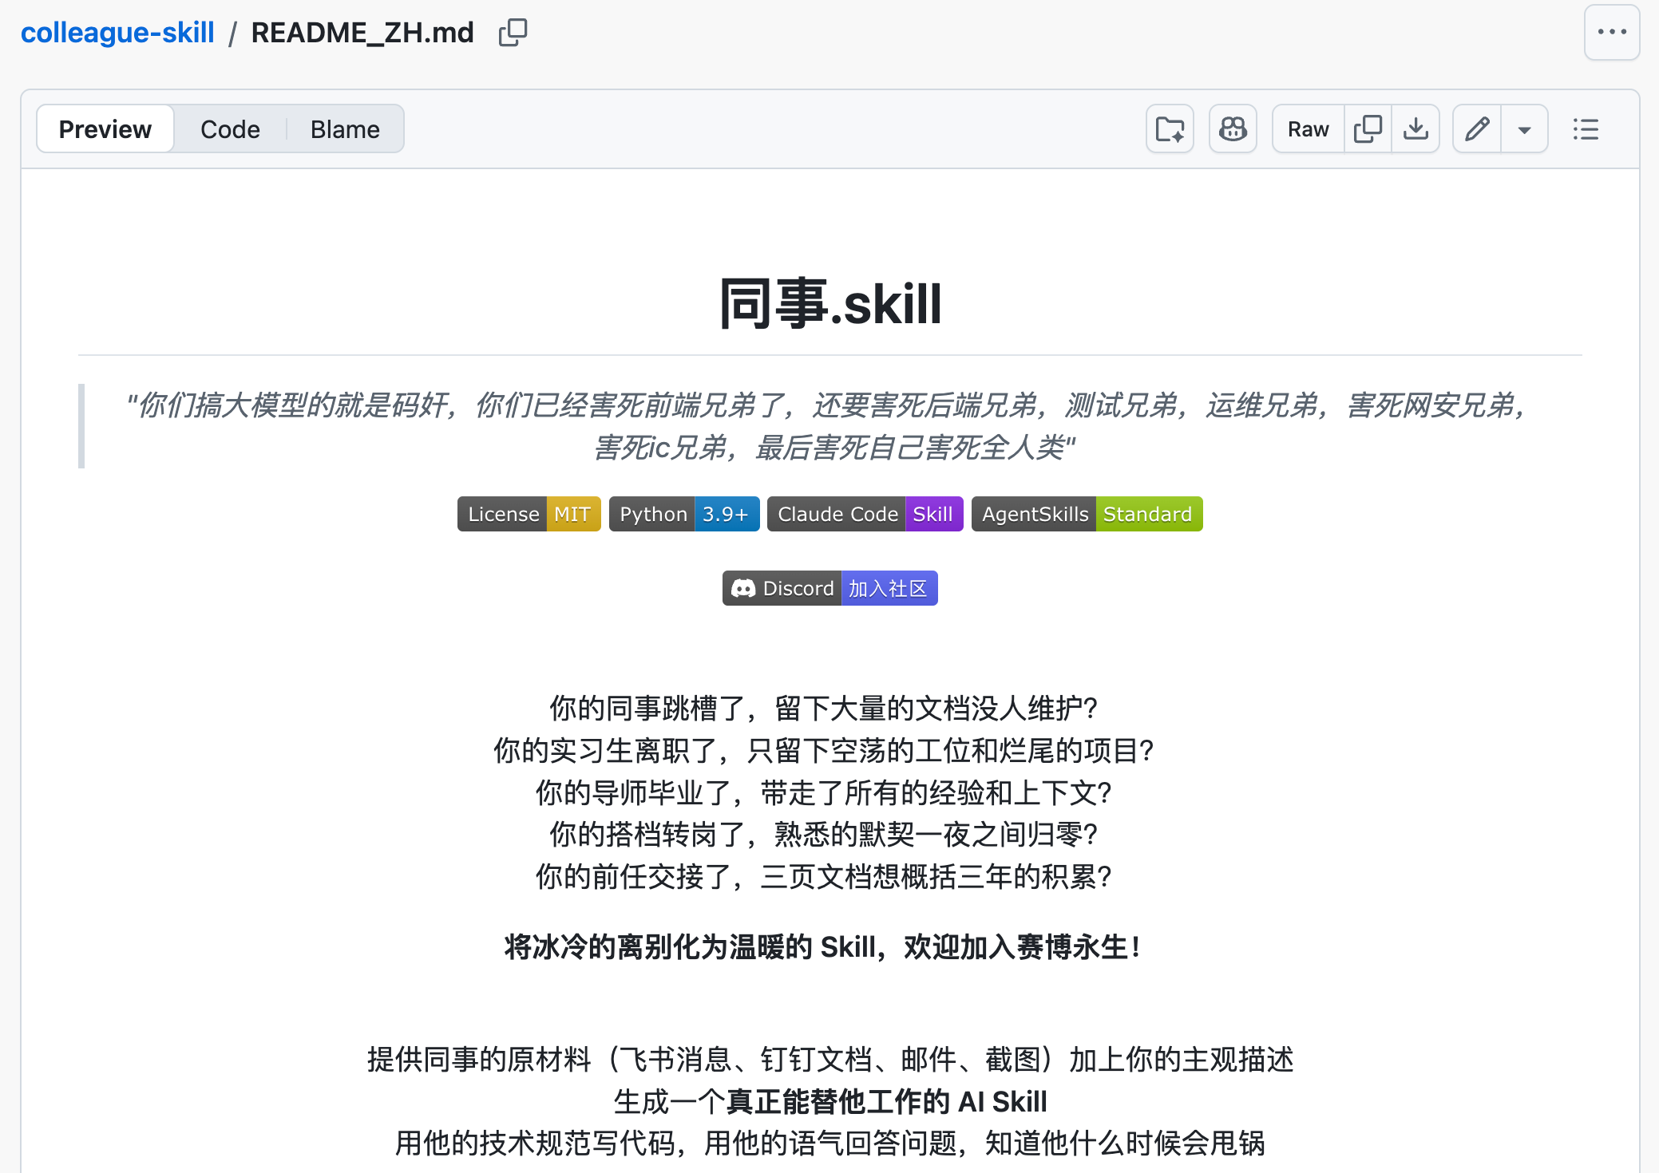Download the raw file
1659x1173 pixels.
point(1415,129)
